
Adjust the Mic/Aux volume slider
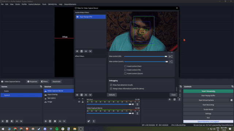click(x=109, y=104)
